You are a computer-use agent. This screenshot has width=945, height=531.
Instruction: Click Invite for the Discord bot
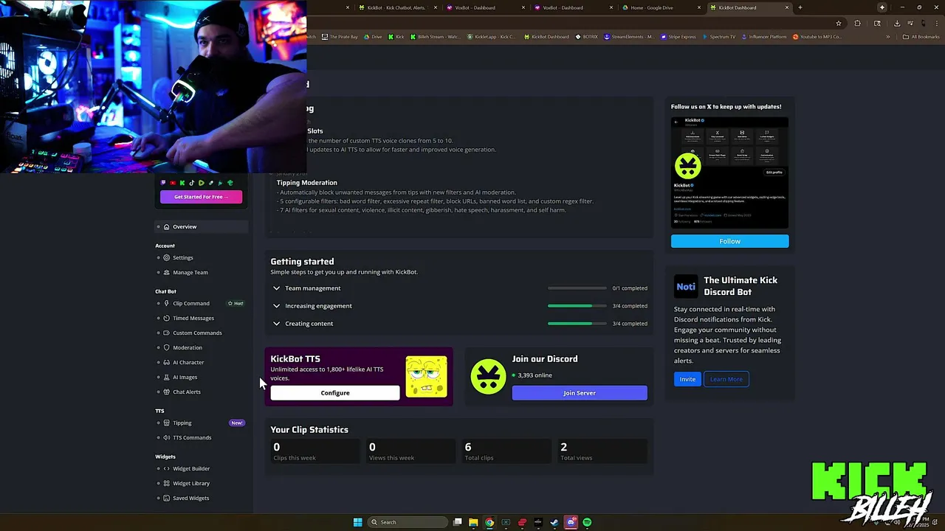[x=687, y=379]
